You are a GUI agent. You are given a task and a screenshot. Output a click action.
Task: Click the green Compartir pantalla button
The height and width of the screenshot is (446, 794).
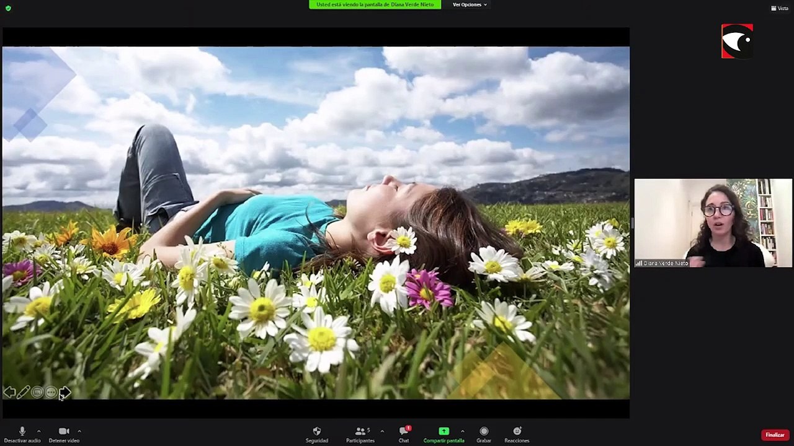[444, 435]
